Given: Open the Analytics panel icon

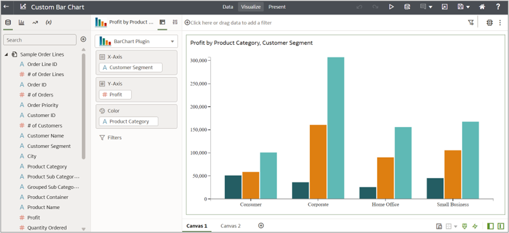Looking at the screenshot, I should coord(35,22).
